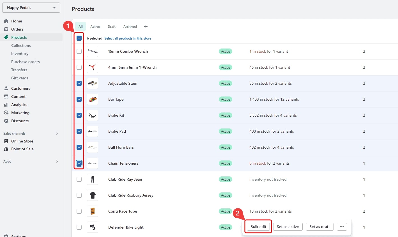Open Brake Kit product thumbnail
This screenshot has height=237, width=398.
(93, 115)
